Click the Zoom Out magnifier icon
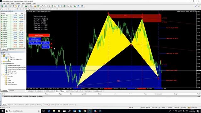Viewport: 201px width, 113px height. [x=62, y=6]
